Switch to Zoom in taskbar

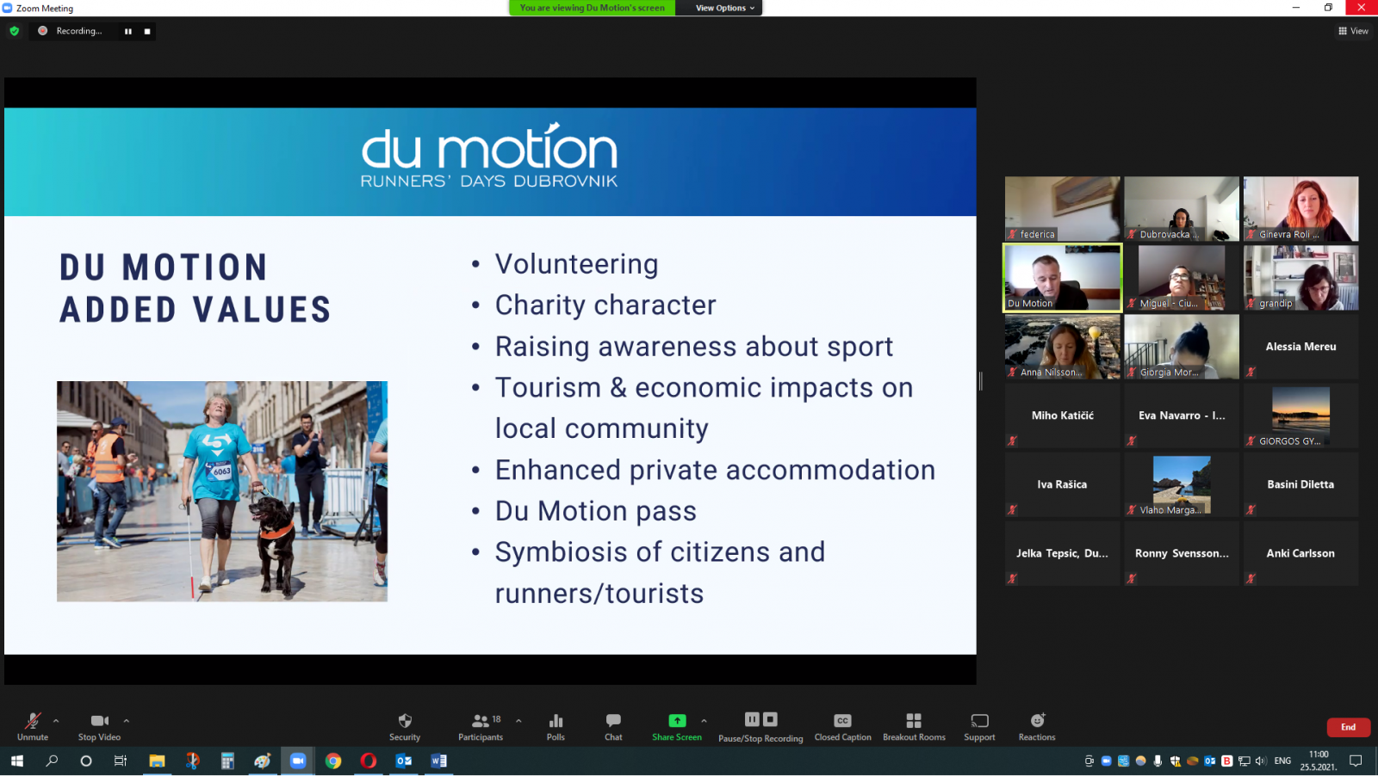(298, 761)
